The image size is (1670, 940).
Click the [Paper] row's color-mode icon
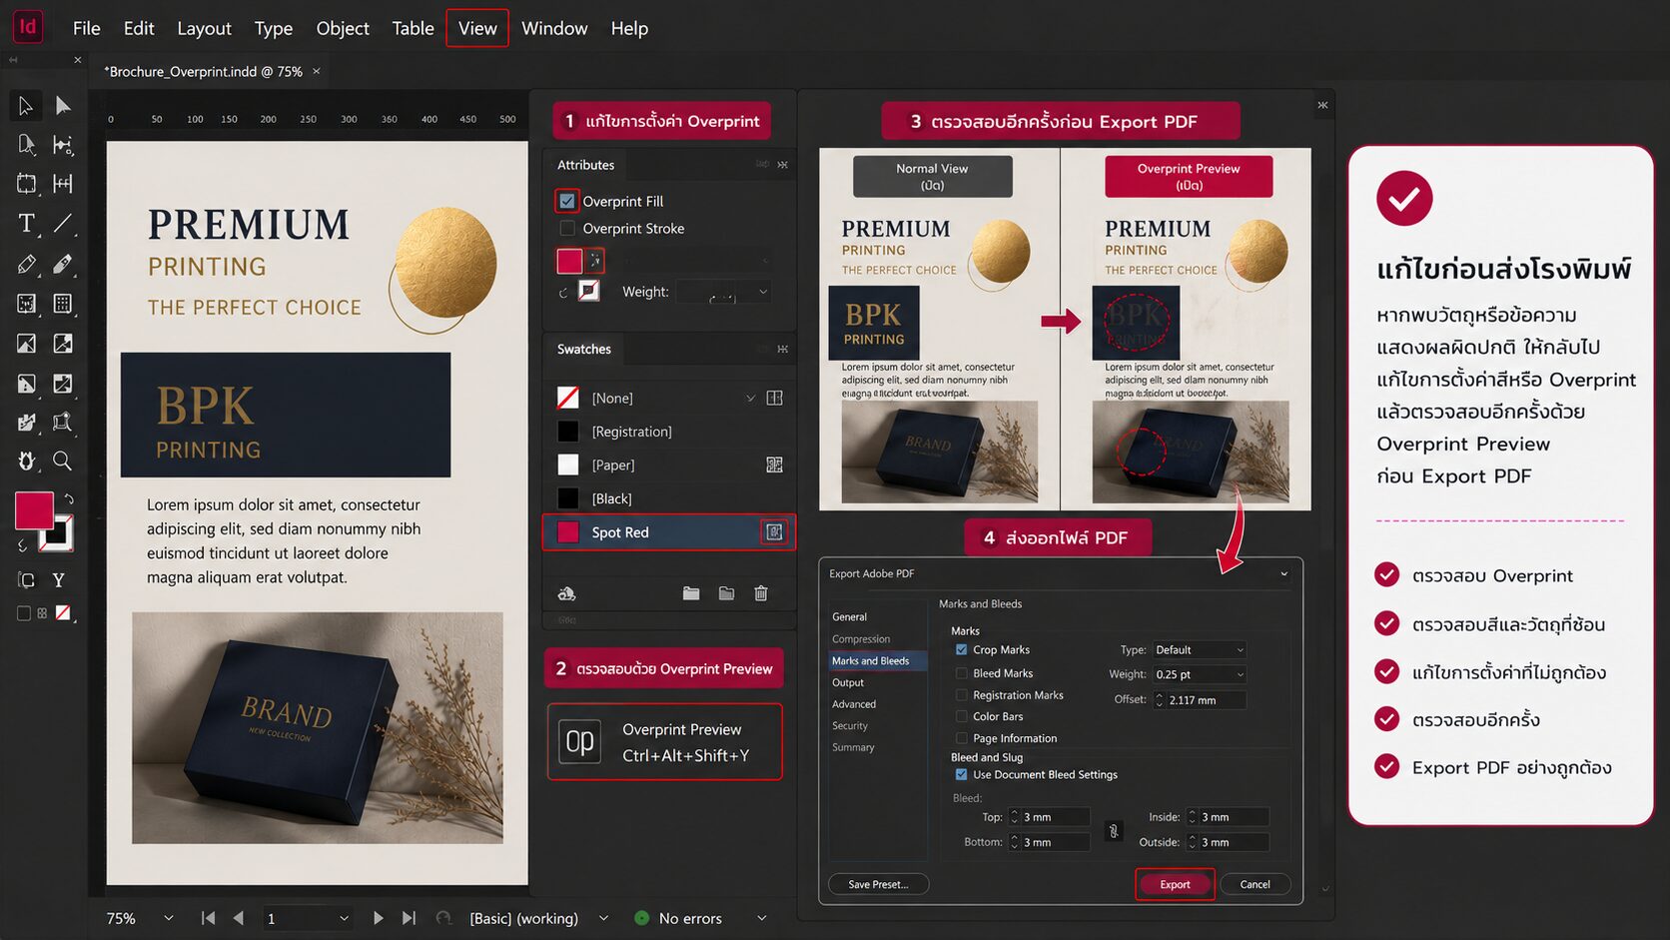click(774, 465)
